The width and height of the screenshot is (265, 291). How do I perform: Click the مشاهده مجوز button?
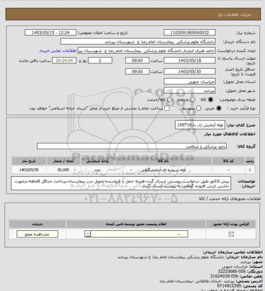(37, 234)
